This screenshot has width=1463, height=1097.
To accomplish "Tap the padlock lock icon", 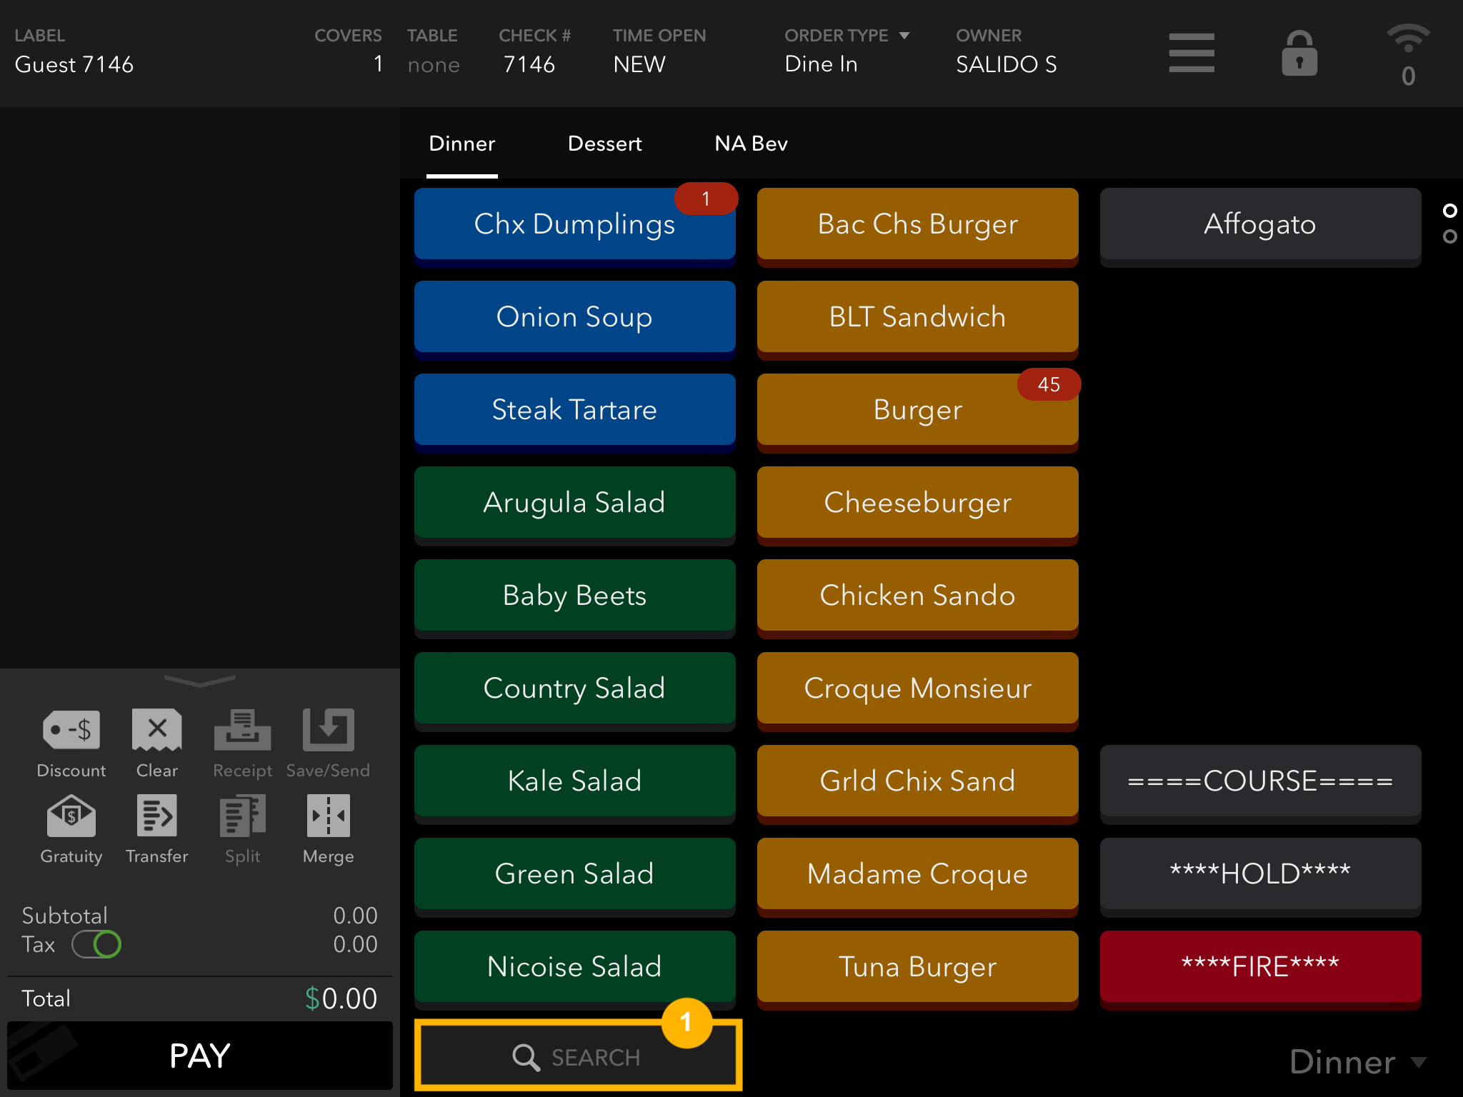I will pos(1299,53).
